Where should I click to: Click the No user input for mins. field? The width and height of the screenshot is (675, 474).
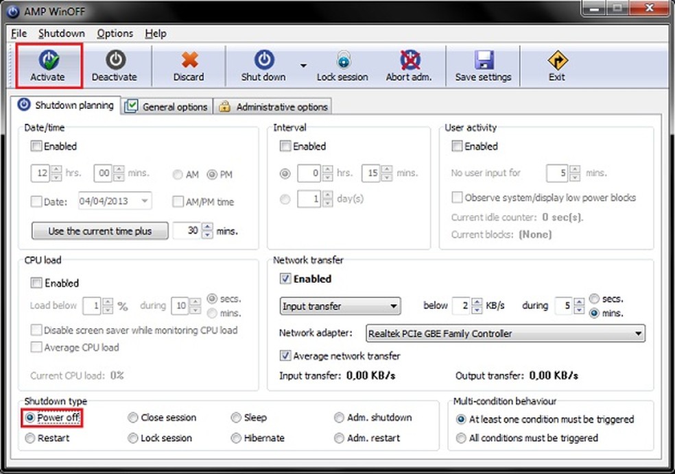(x=558, y=173)
